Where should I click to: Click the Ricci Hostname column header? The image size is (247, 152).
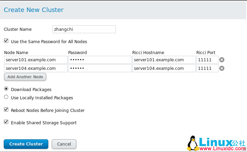point(148,53)
